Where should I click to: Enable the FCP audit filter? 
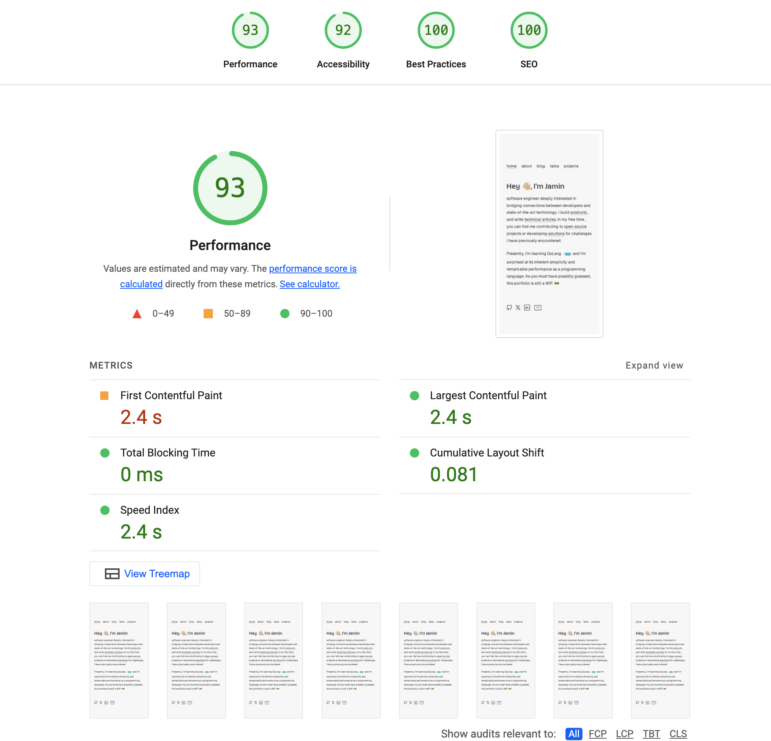click(x=597, y=734)
